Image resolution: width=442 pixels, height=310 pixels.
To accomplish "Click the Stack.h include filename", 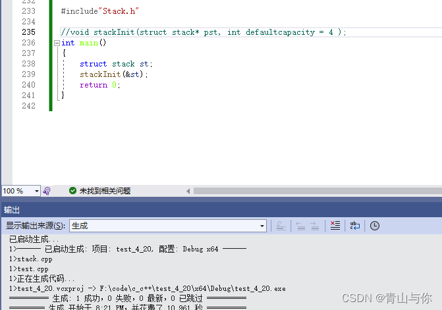I will [x=119, y=11].
